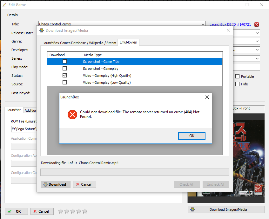Click the 'Could not download file' error message
Image resolution: width=269 pixels, height=219 pixels.
click(140, 114)
